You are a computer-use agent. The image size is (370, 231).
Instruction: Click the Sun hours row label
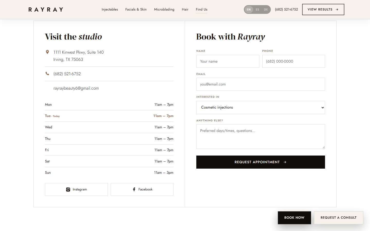pyautogui.click(x=48, y=173)
